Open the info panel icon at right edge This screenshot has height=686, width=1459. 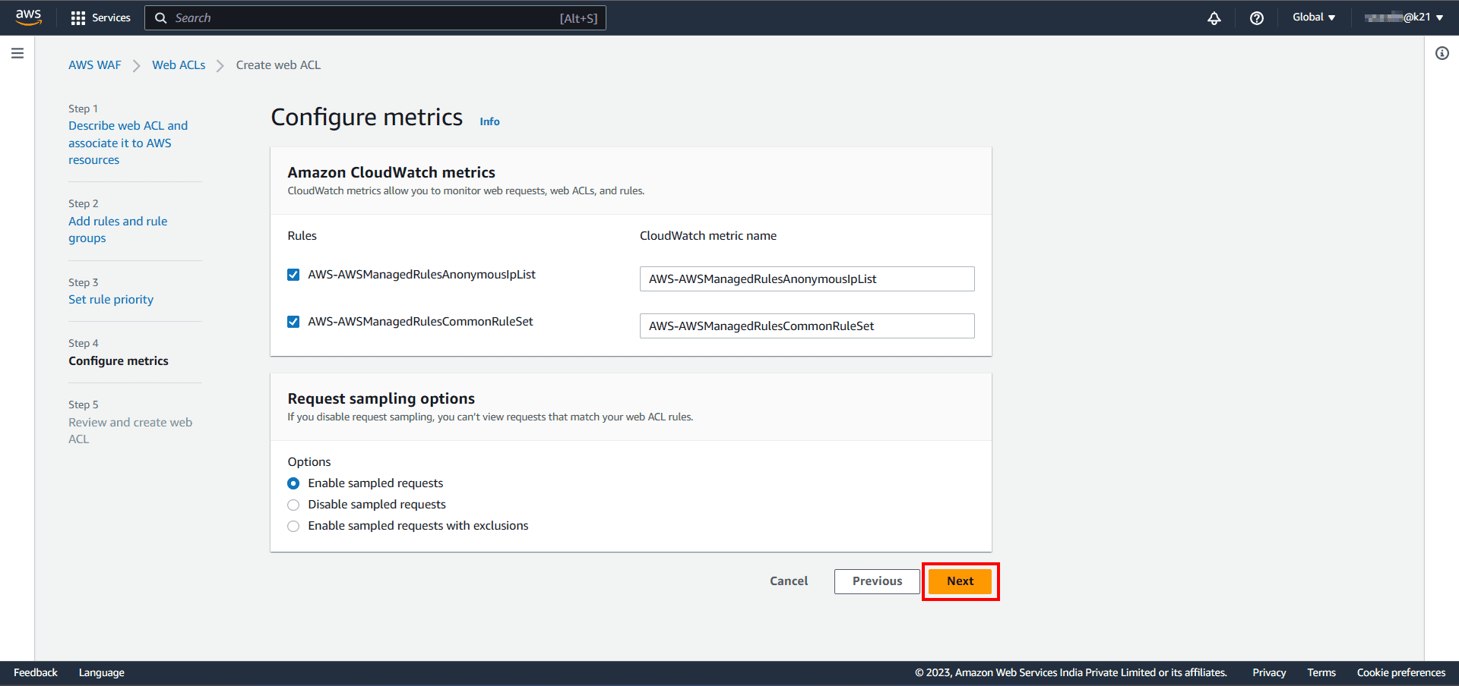[1442, 53]
